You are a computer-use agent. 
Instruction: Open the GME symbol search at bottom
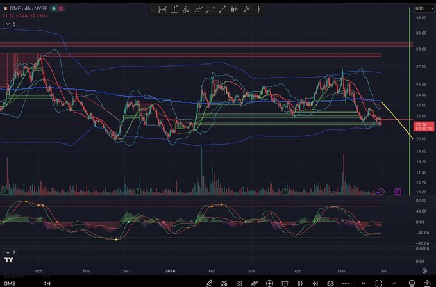click(x=10, y=283)
